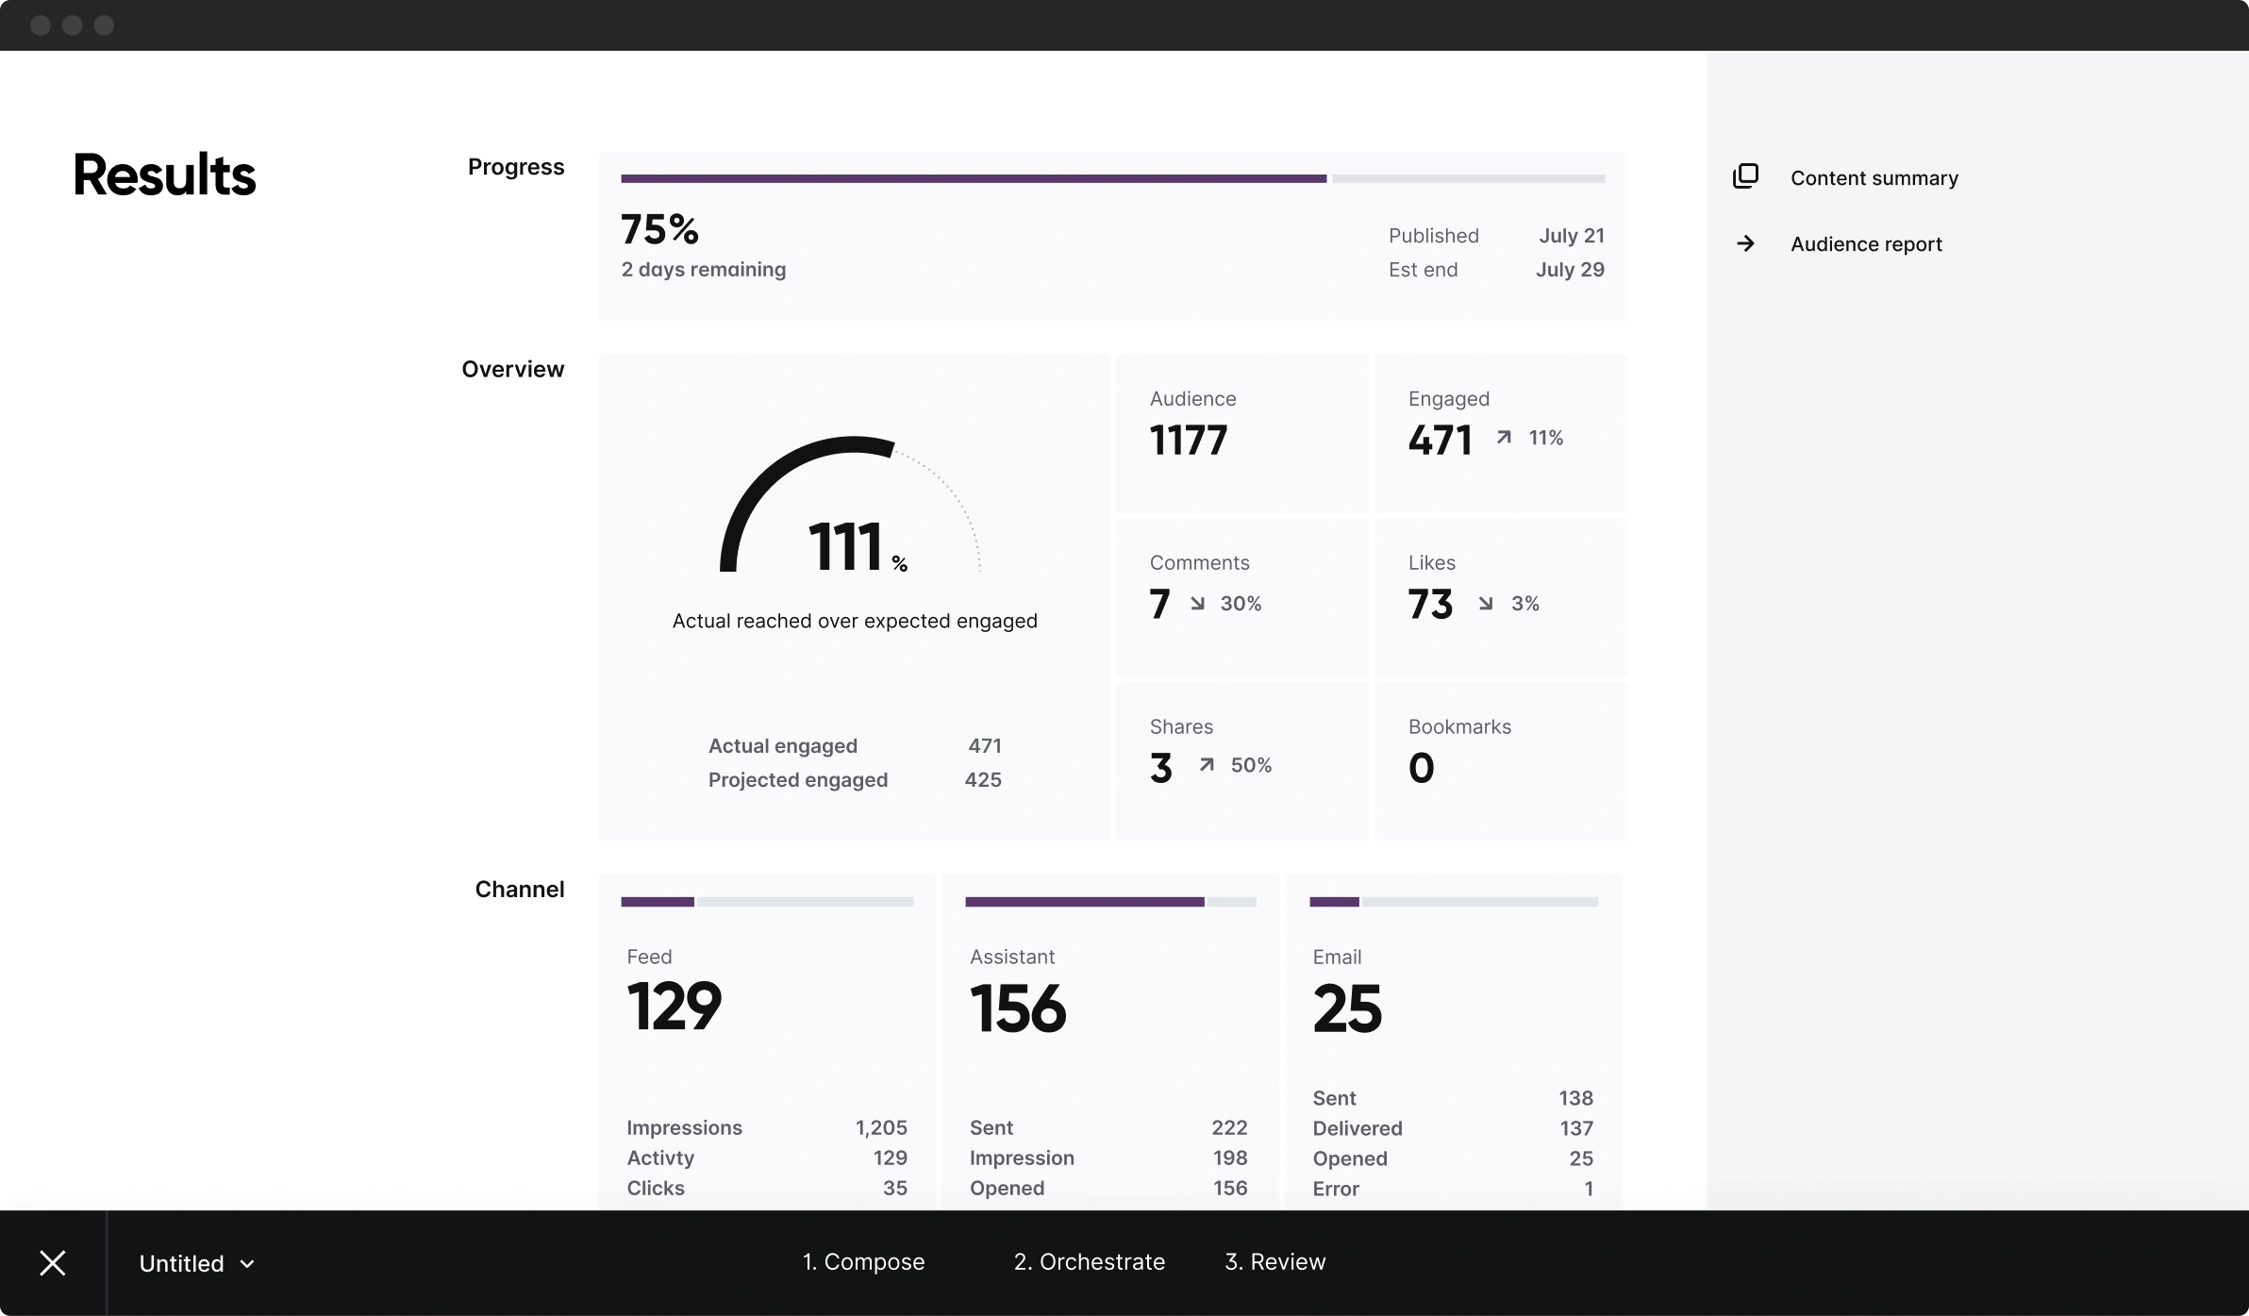Click the Likes downward trend arrow
The image size is (2249, 1316).
pos(1486,603)
